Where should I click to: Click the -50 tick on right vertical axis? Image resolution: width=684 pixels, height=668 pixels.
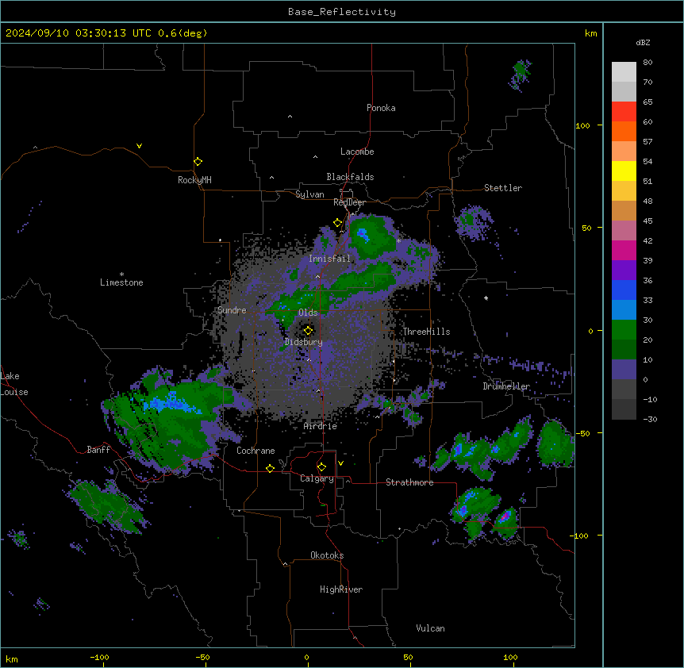pyautogui.click(x=582, y=433)
